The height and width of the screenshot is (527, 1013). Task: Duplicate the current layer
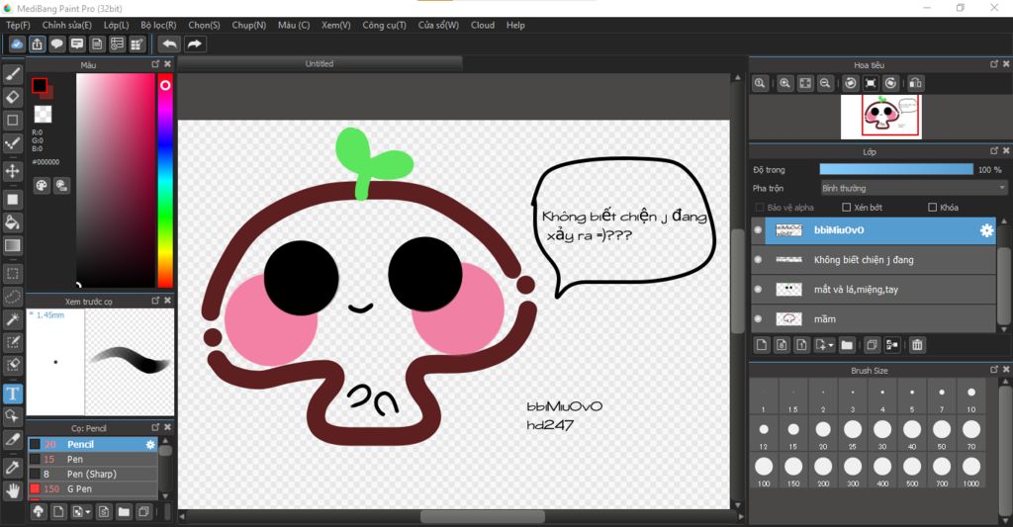[x=872, y=345]
